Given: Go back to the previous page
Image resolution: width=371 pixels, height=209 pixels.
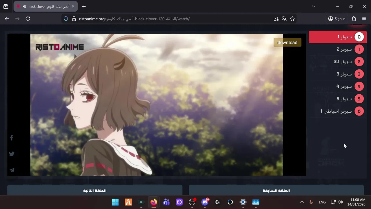Looking at the screenshot, I should 7,19.
